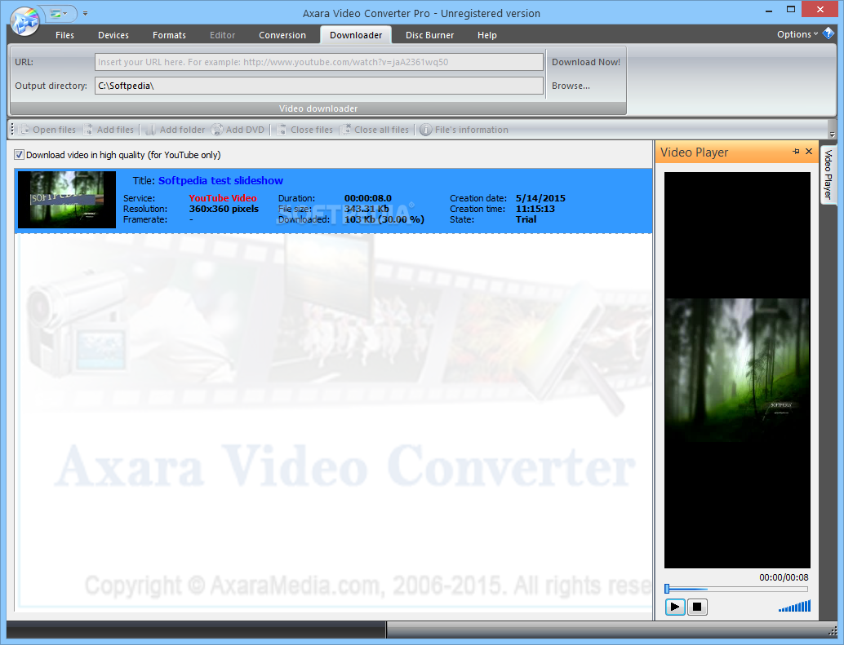Click the 11:15:13 creation time value
The width and height of the screenshot is (844, 645).
pyautogui.click(x=535, y=209)
